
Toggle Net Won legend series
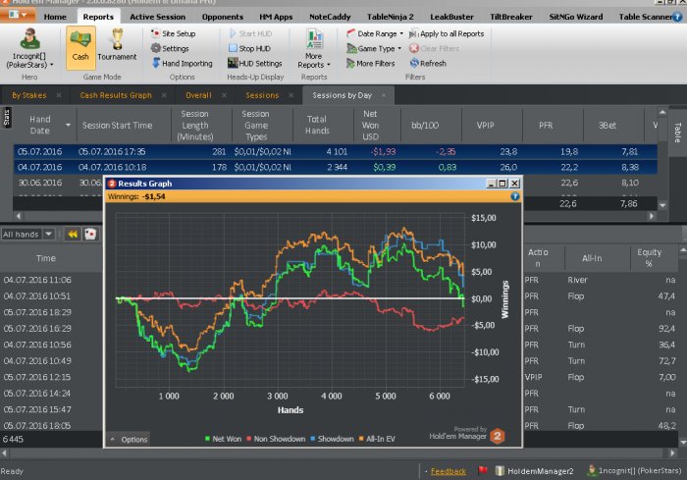click(x=223, y=439)
